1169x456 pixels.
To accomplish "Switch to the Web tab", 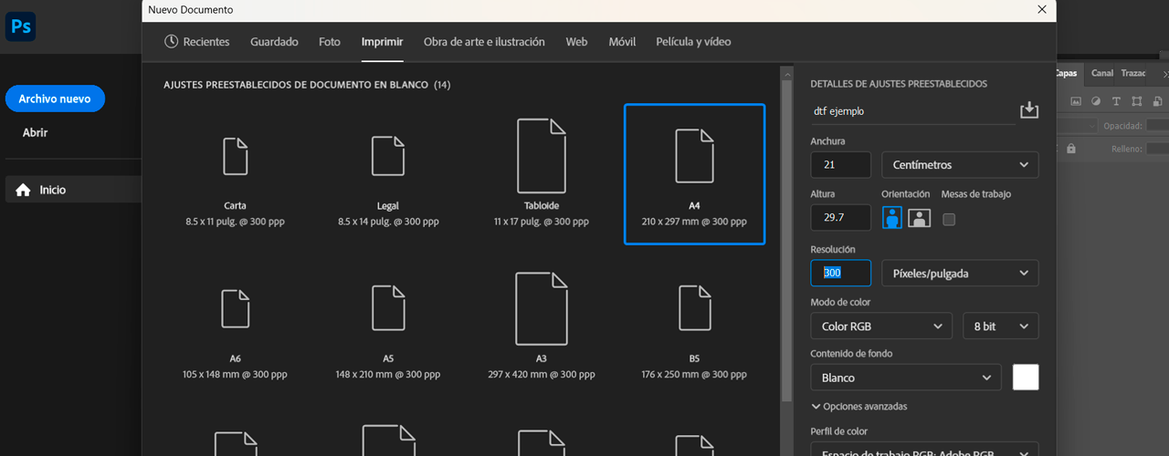I will tap(576, 41).
